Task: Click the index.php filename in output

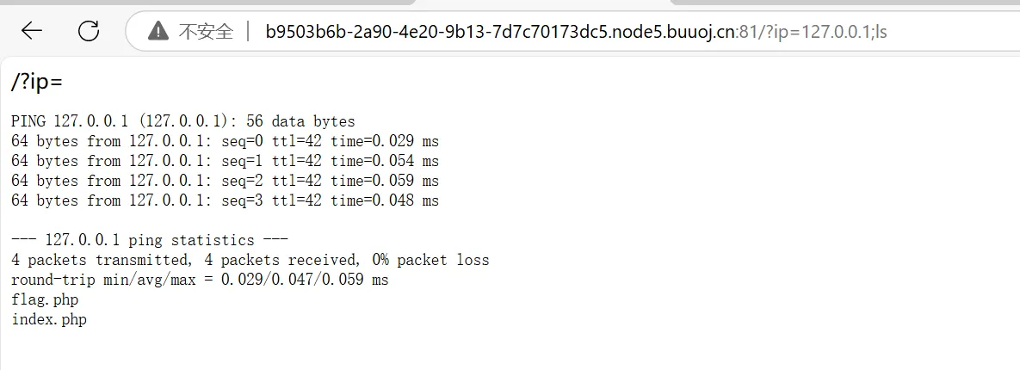Action: [x=49, y=320]
